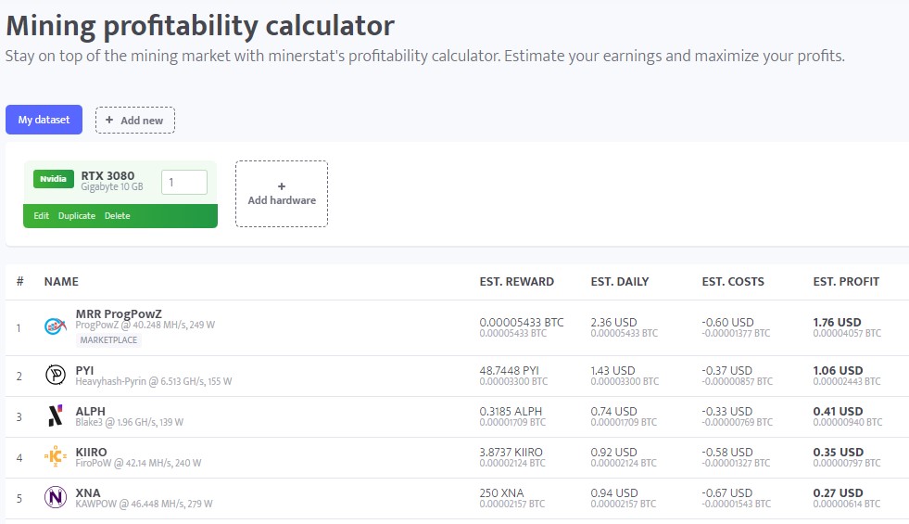This screenshot has width=909, height=524.
Task: Click Blake3 algorithm details text
Action: pos(130,422)
